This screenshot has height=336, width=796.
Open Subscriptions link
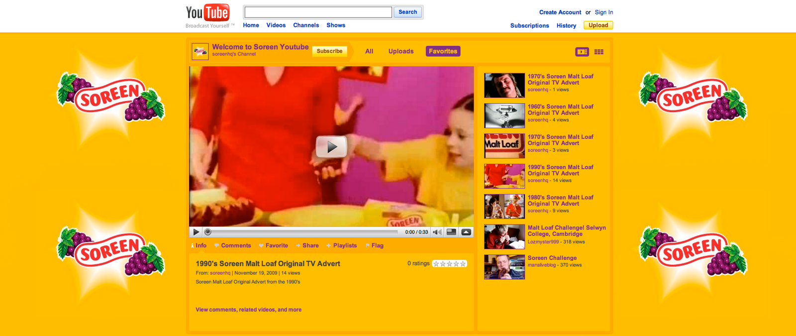point(530,25)
